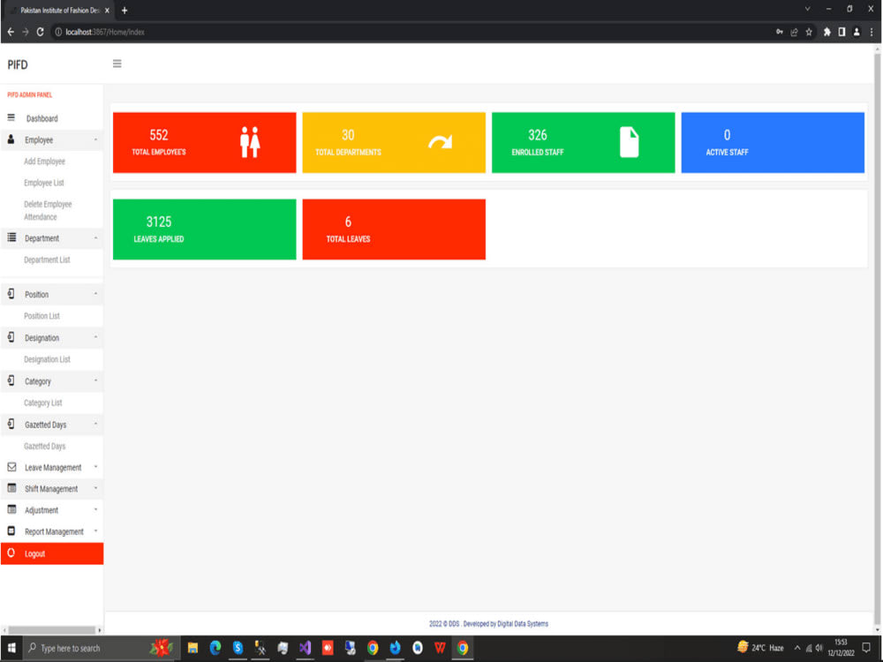The height and width of the screenshot is (662, 883).
Task: Open the browser extensions puzzle icon
Action: pos(826,32)
